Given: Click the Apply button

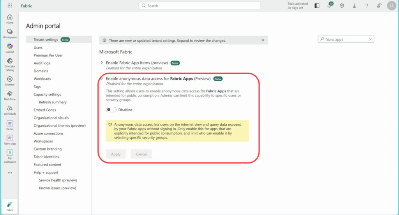Looking at the screenshot, I should (116, 154).
